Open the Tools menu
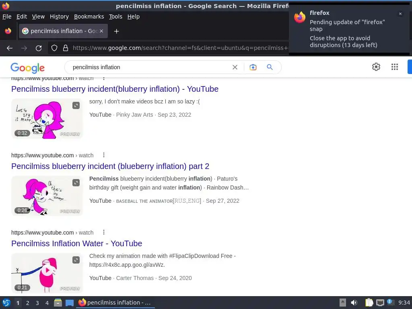412x309 pixels. coord(115,16)
